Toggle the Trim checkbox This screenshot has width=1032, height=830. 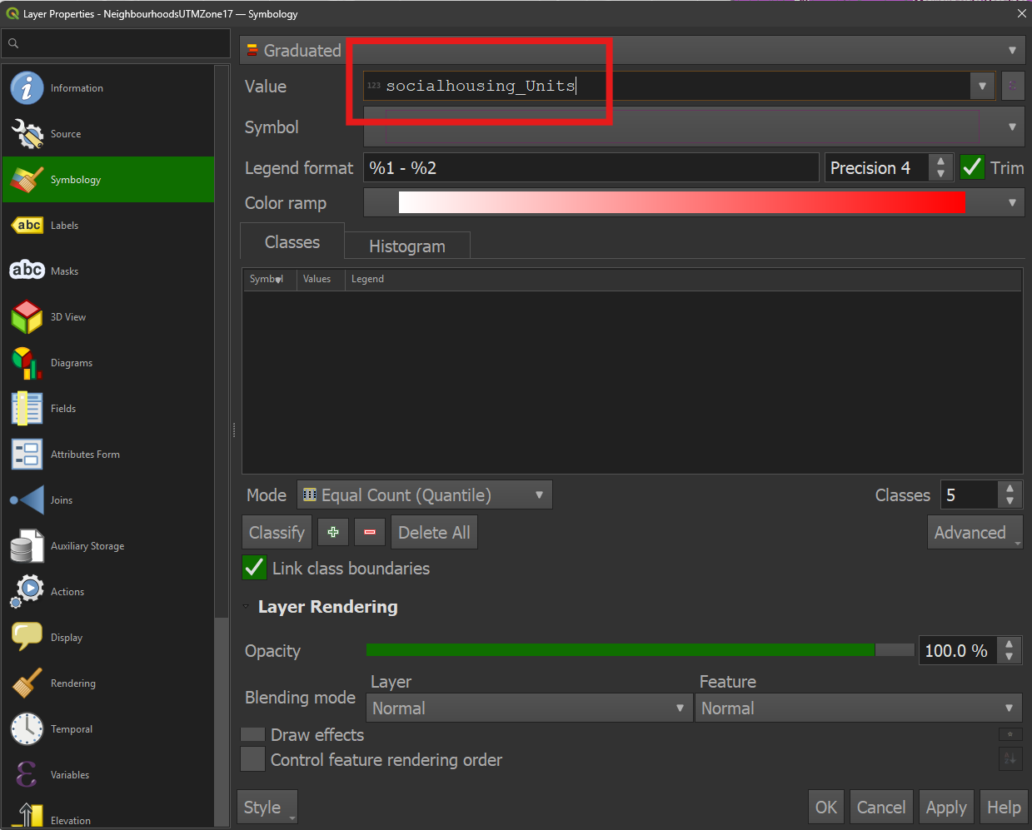click(972, 167)
